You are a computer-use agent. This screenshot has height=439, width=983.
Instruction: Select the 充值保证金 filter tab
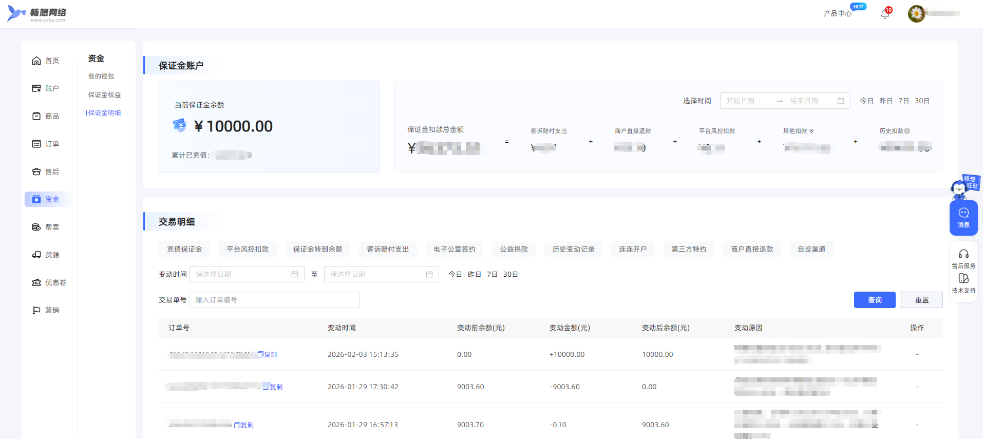coord(184,249)
